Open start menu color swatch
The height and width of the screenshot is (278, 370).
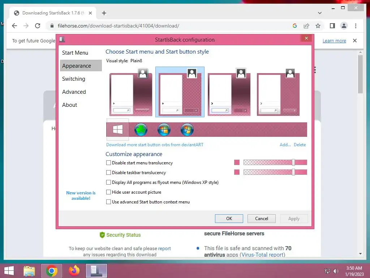[237, 163]
